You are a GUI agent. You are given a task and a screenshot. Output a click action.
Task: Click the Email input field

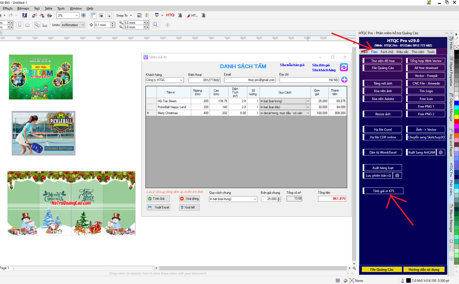click(x=250, y=80)
